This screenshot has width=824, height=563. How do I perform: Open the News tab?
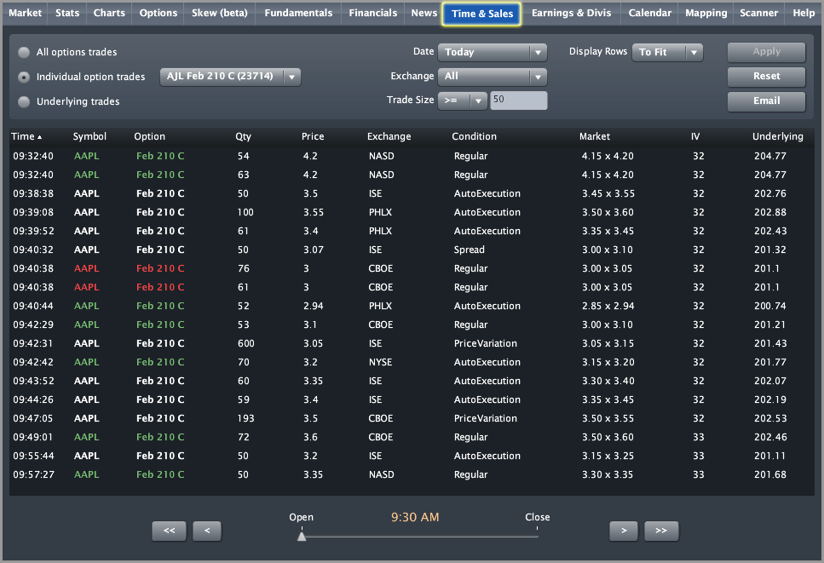click(x=424, y=13)
